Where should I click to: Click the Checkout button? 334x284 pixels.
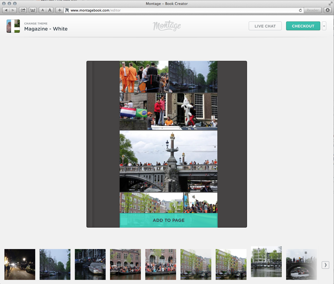click(x=303, y=26)
